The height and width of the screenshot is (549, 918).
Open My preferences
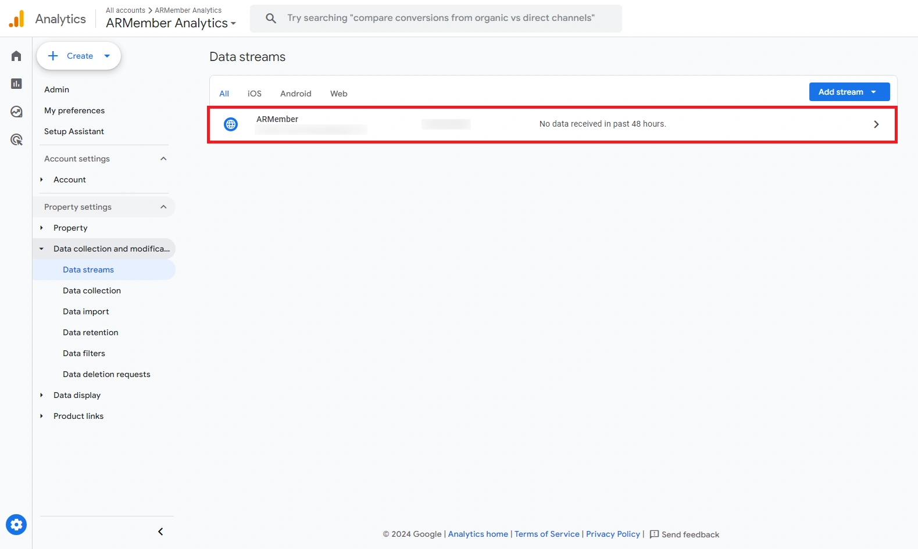[74, 110]
